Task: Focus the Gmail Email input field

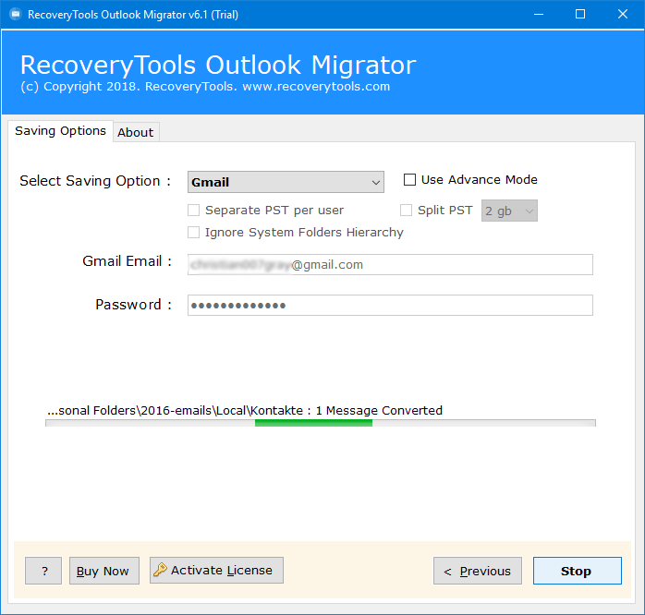Action: tap(390, 264)
